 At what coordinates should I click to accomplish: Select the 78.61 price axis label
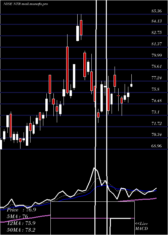point(157,66)
